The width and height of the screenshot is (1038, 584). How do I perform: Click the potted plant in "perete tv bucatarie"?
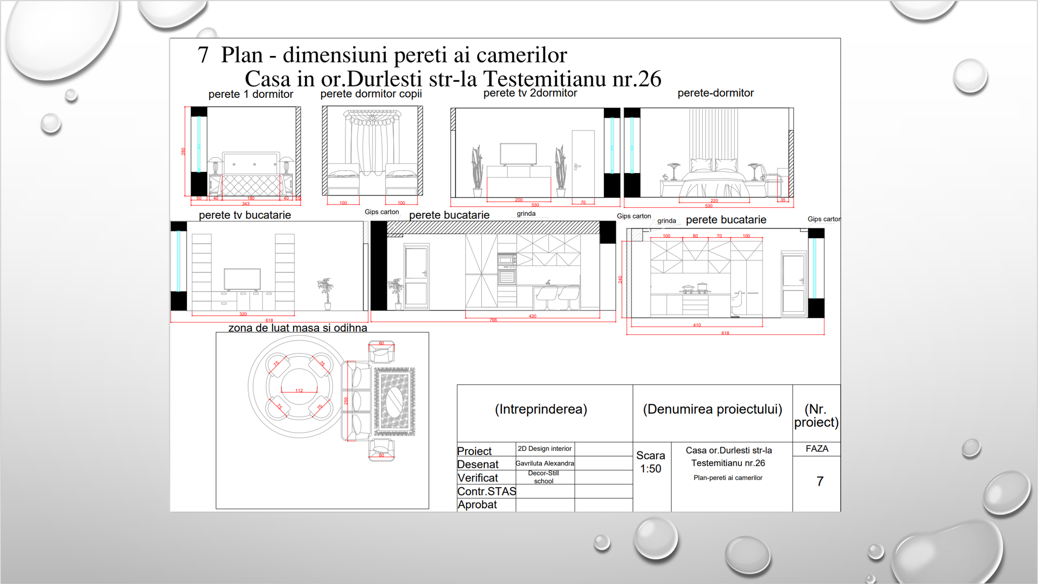(326, 294)
